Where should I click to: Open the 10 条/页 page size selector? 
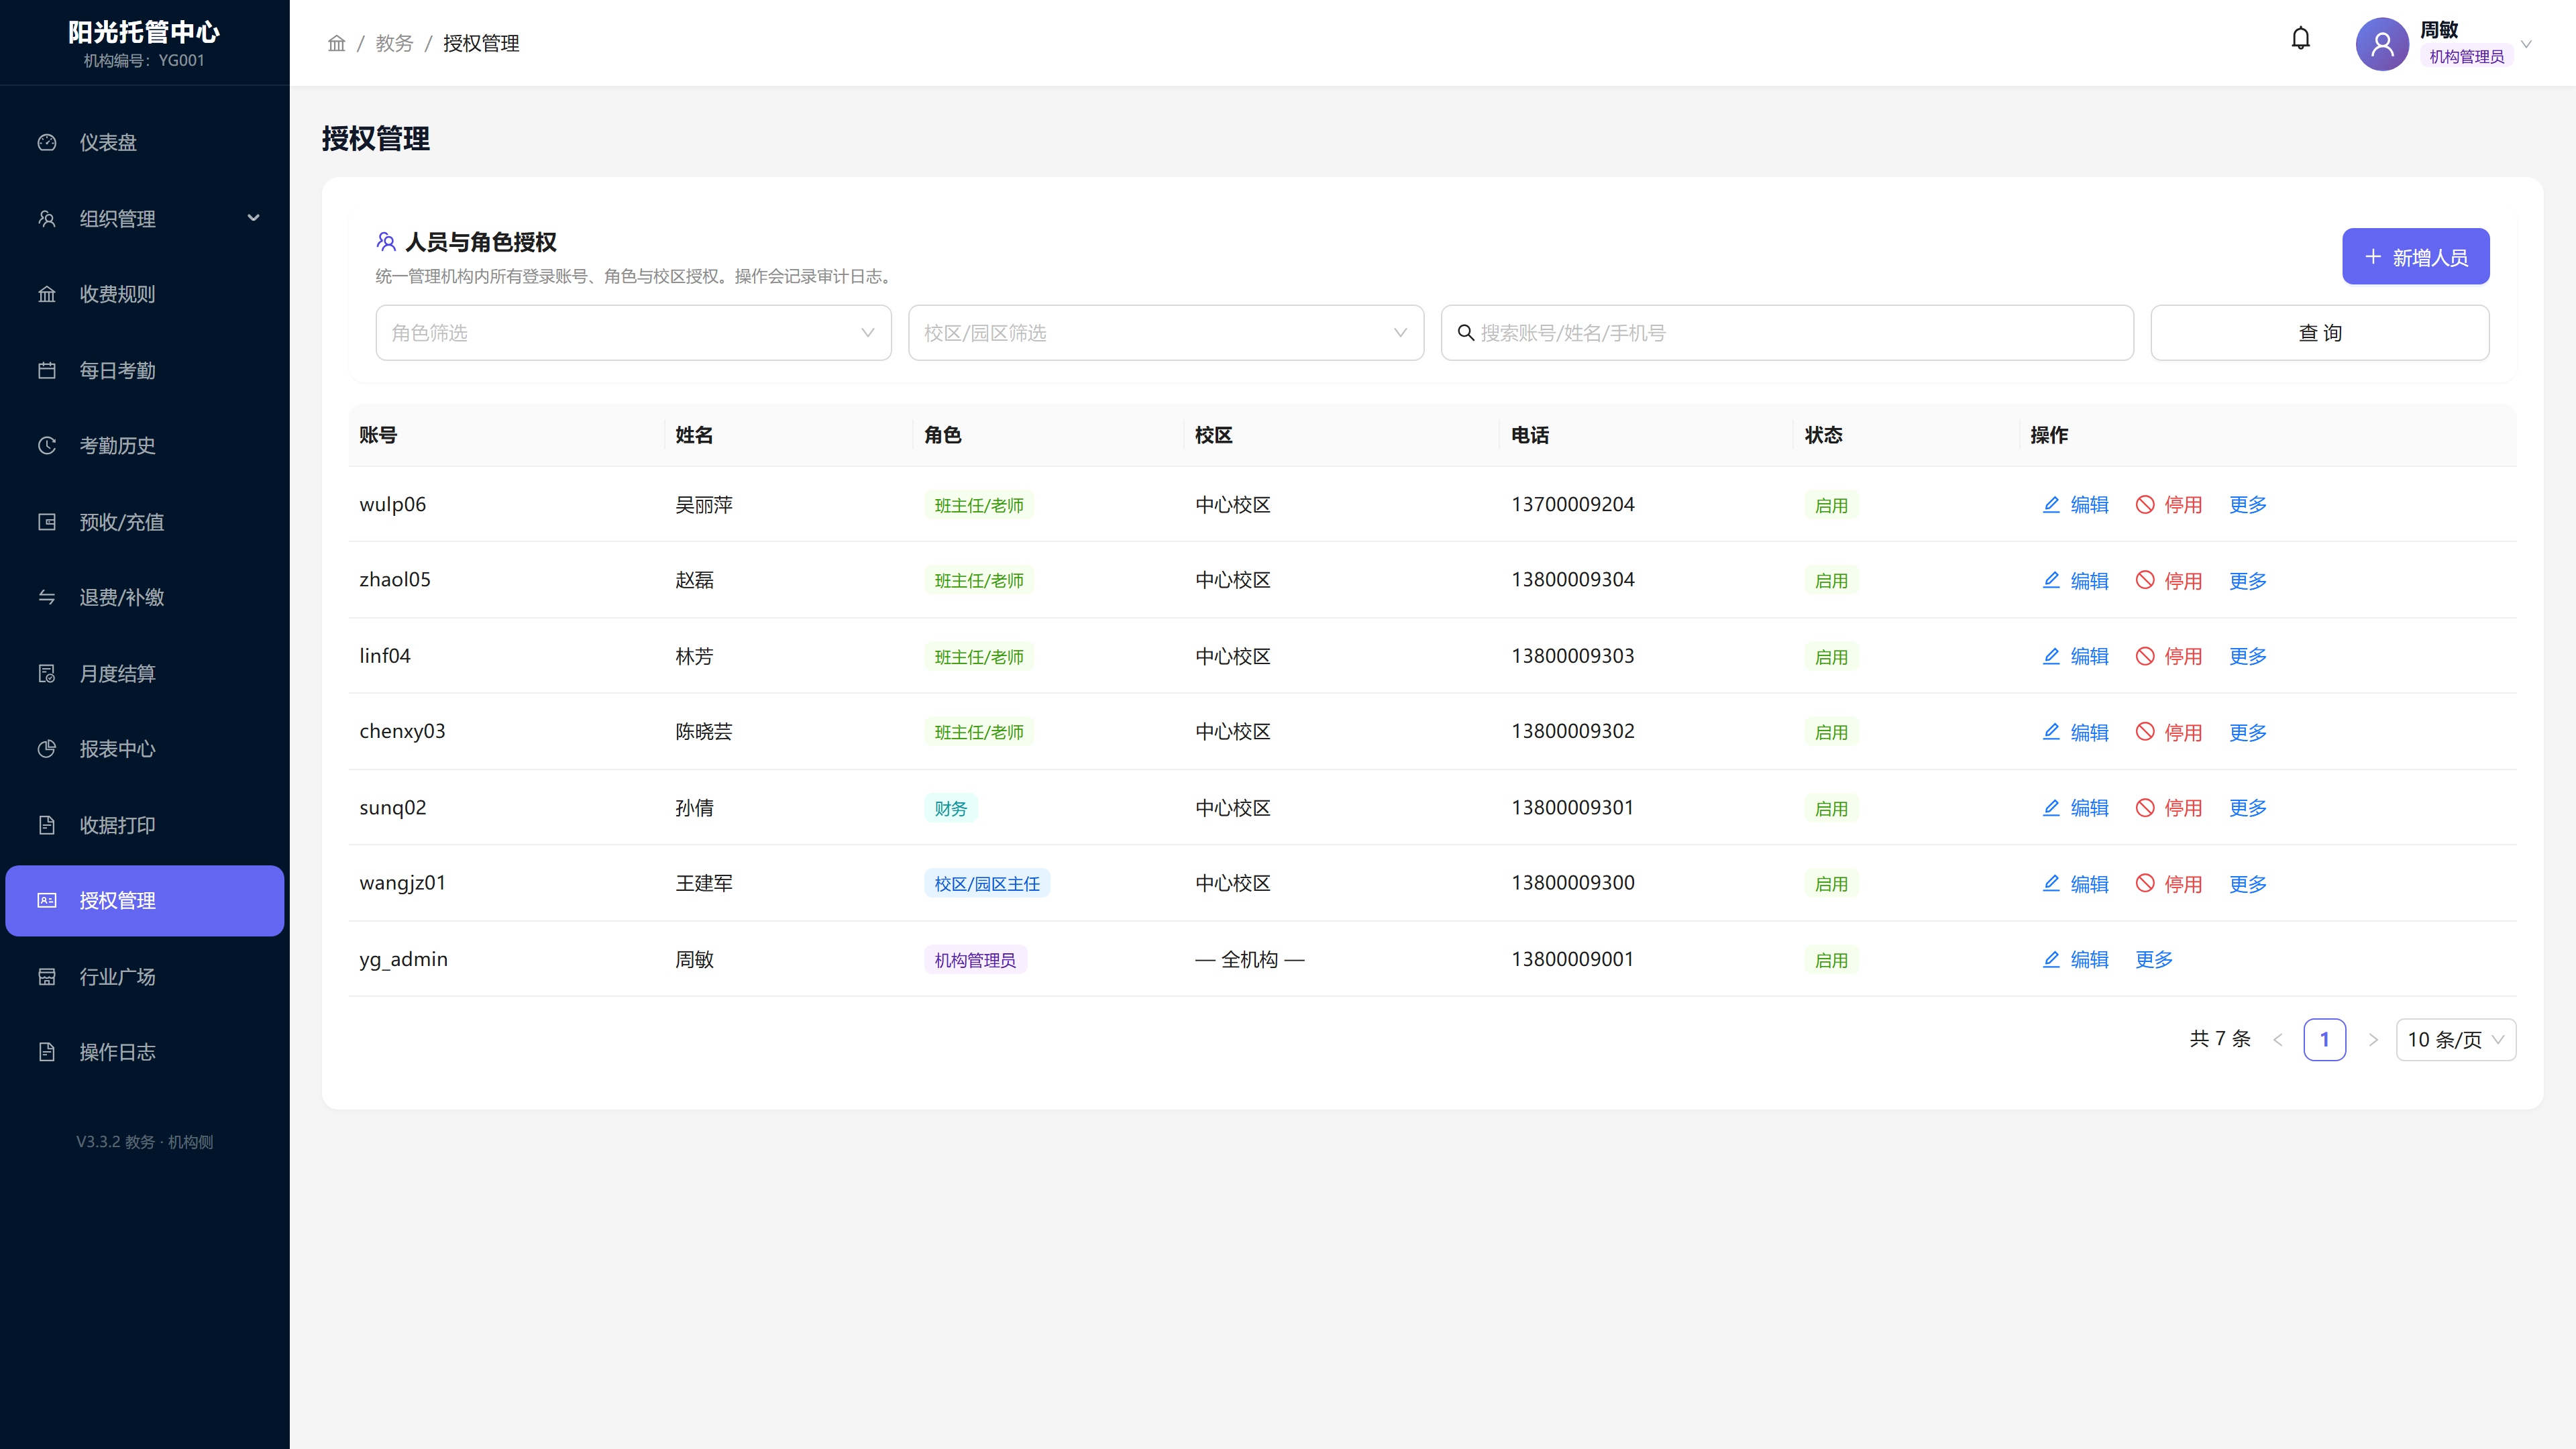[x=2455, y=1039]
